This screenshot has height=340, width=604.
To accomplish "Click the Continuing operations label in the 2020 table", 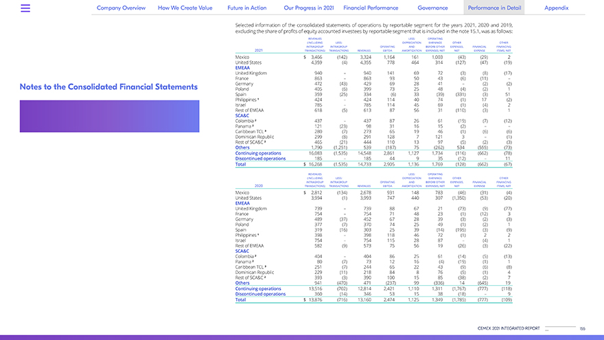I will coord(258,289).
